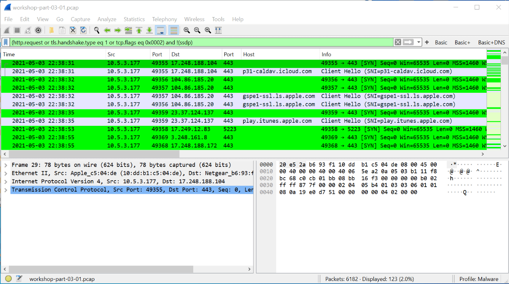Click the Save capture file icon
The image size is (509, 284).
(x=62, y=30)
